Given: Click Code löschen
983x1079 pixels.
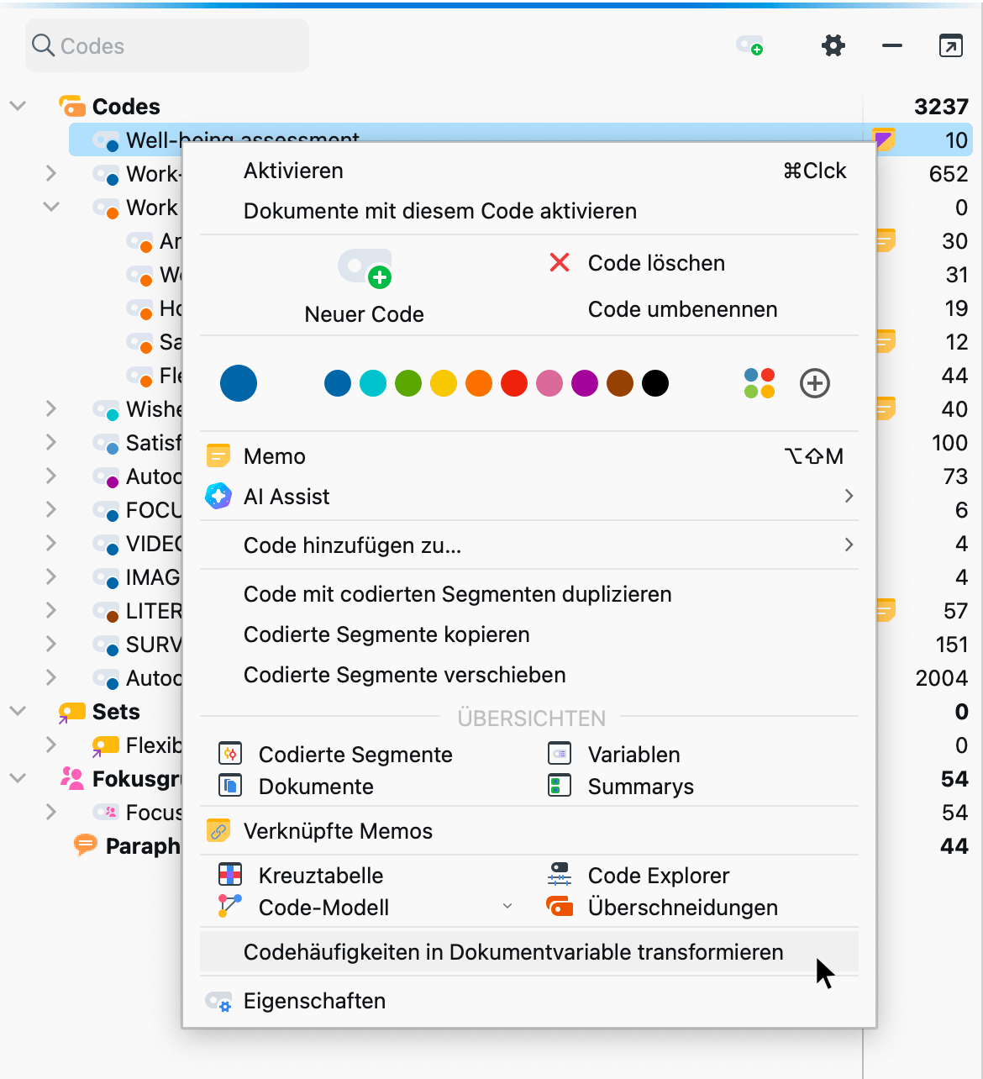Looking at the screenshot, I should point(656,263).
